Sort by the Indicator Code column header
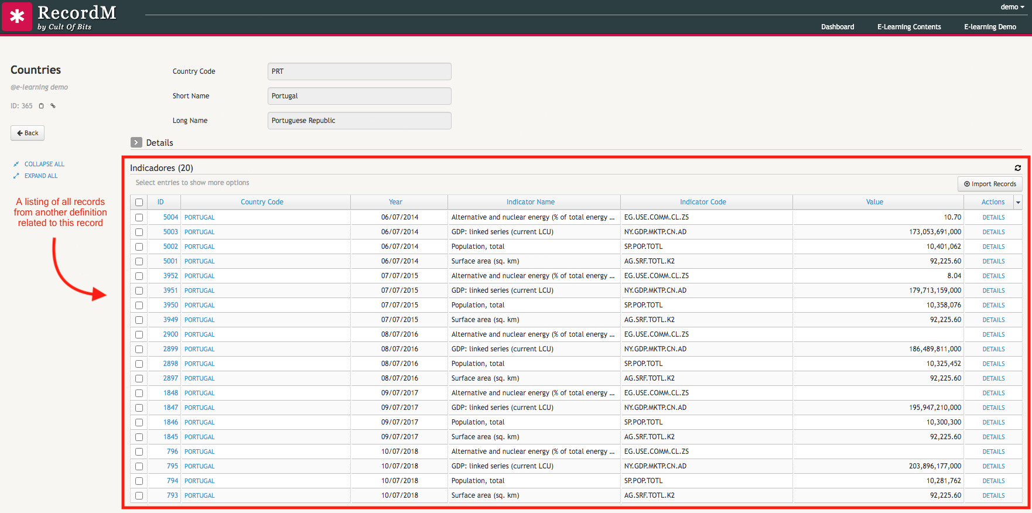Image resolution: width=1032 pixels, height=513 pixels. pyautogui.click(x=703, y=202)
